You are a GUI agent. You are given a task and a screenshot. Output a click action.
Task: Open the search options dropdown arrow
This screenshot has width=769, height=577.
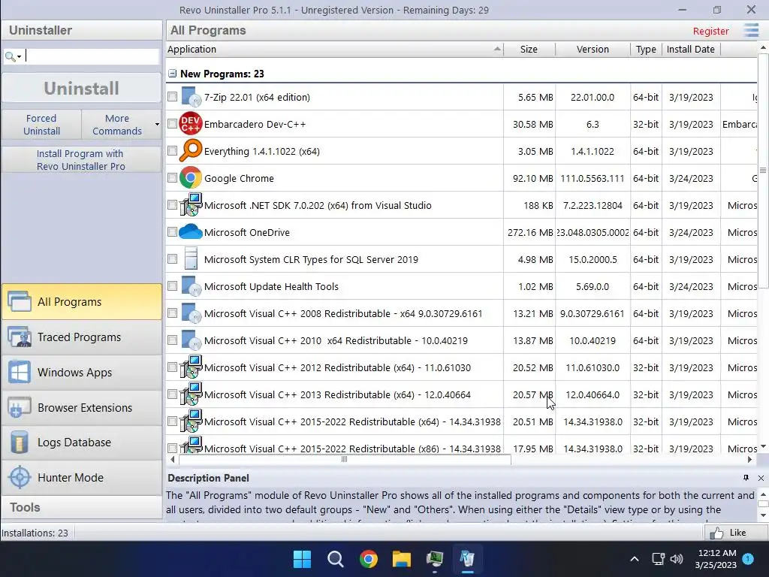tap(19, 57)
